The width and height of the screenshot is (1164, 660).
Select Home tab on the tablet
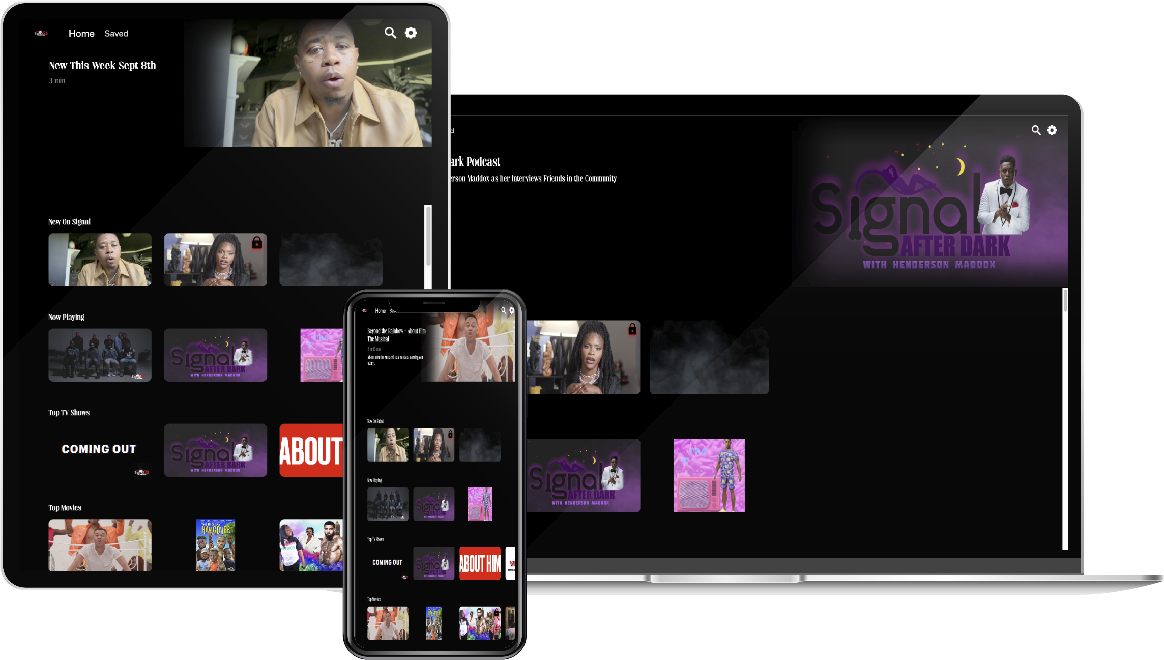pos(81,34)
